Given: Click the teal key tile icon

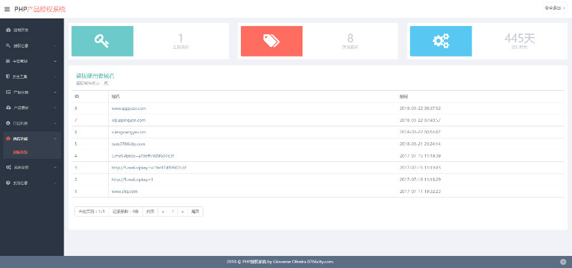Looking at the screenshot, I should (x=102, y=41).
